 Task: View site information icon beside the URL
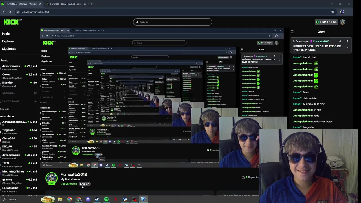tap(18, 12)
